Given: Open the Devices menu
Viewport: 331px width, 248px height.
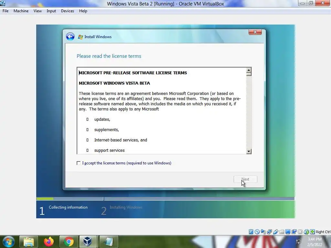Looking at the screenshot, I should pos(68,11).
